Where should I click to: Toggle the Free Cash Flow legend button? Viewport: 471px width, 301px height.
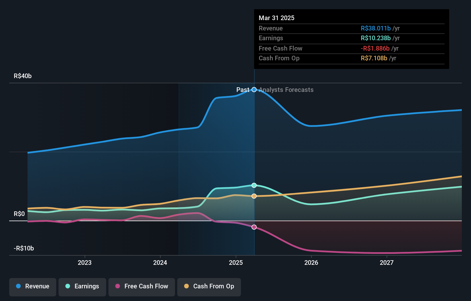pos(142,287)
